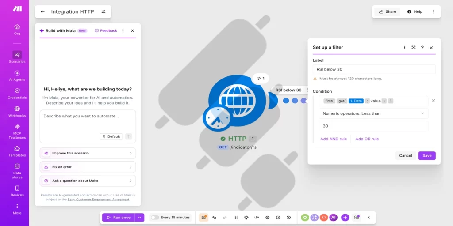Open Scenarios in the sidebar
Screen dimensions: 453x226
17,57
